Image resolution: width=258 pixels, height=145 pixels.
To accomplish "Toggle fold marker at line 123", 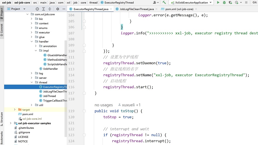I will coord(84,135).
